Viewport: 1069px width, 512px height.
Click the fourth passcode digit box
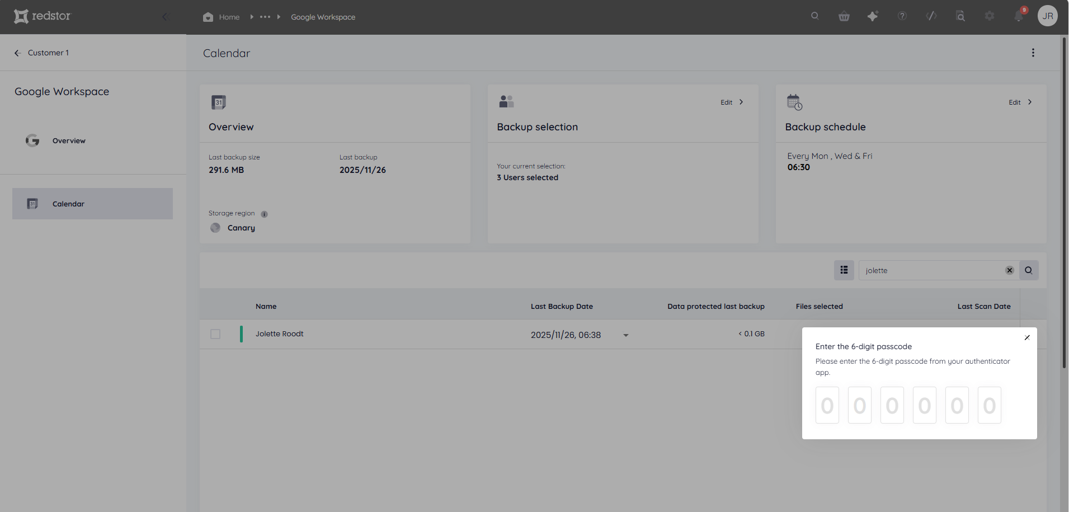point(925,405)
